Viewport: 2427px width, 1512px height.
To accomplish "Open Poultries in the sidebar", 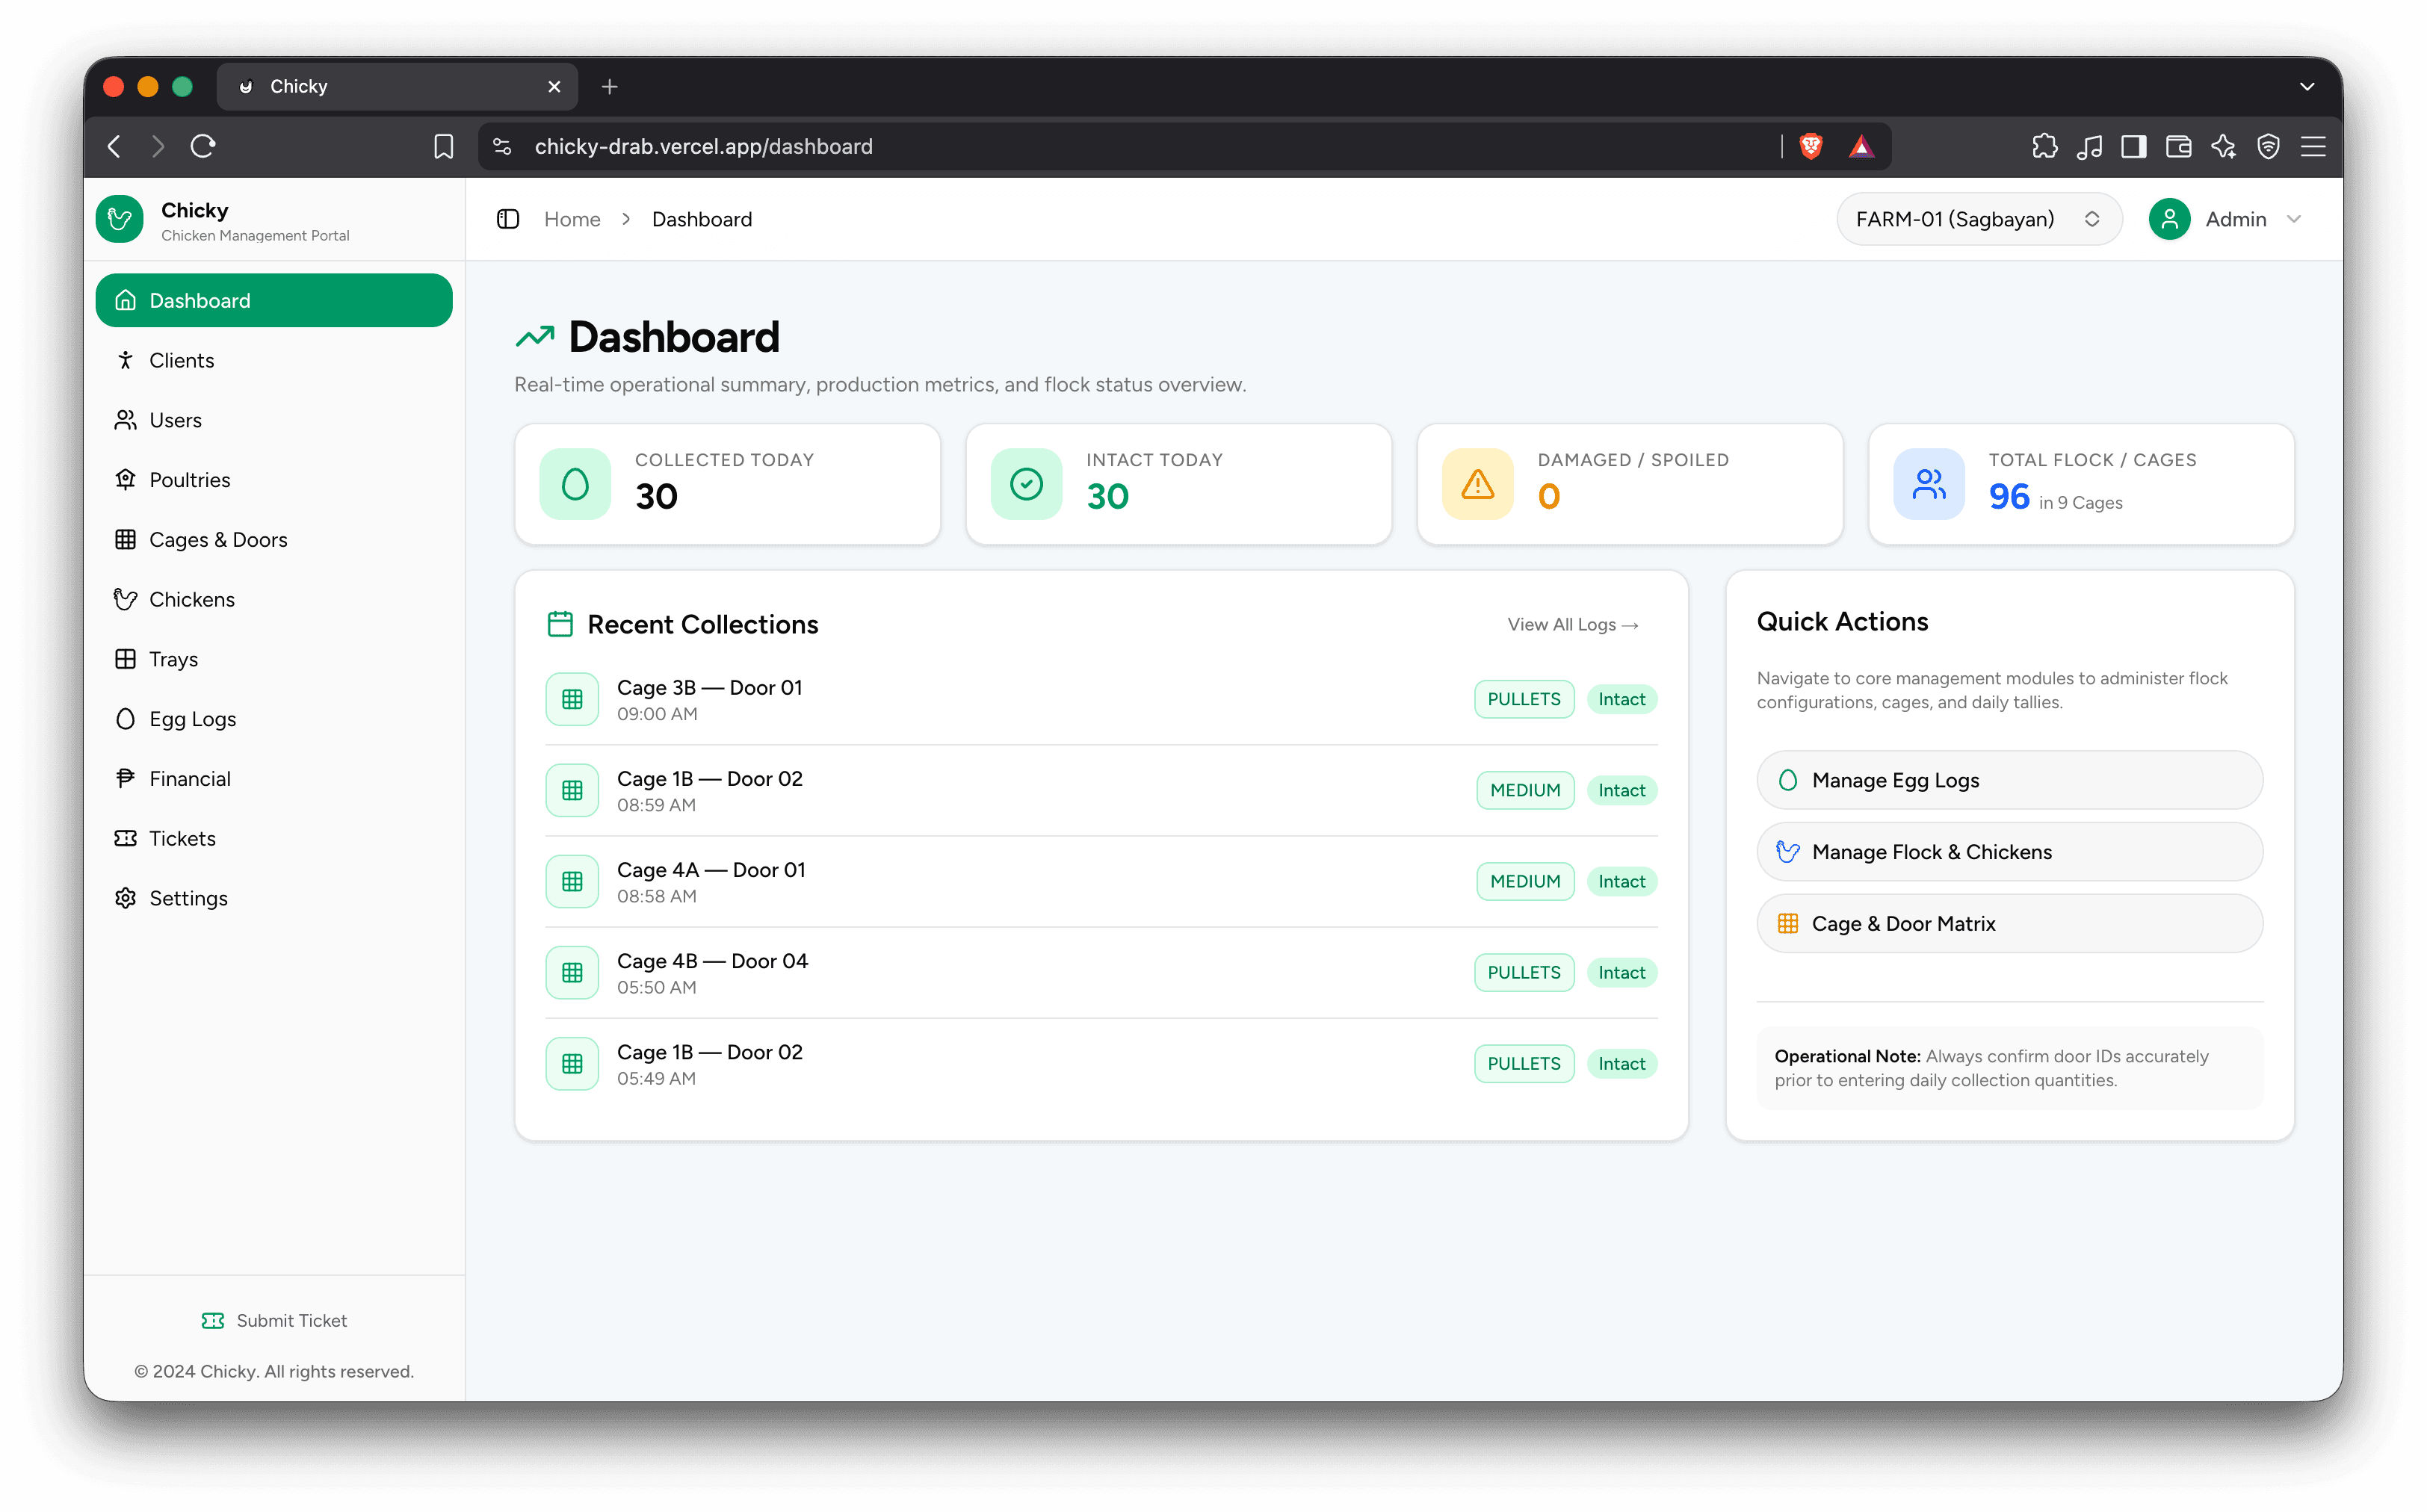I will (274, 480).
